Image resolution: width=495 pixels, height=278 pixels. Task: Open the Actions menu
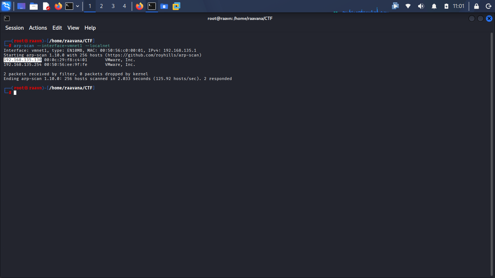[38, 28]
